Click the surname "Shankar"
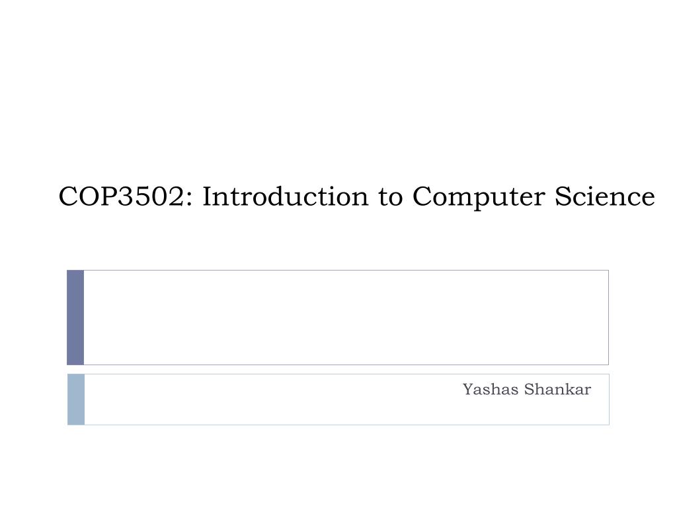The image size is (677, 508). click(557, 390)
